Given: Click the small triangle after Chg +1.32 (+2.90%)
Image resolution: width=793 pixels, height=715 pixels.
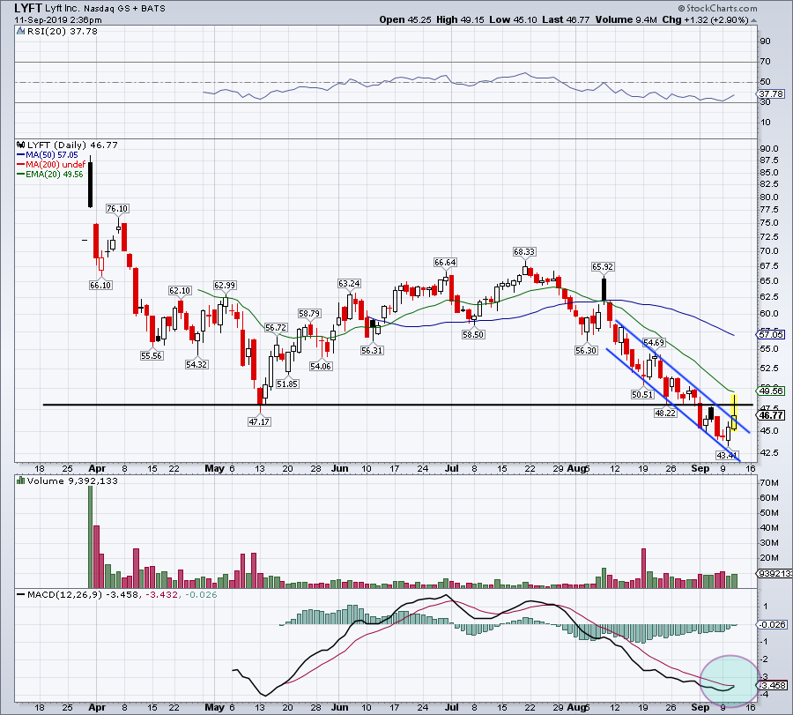Looking at the screenshot, I should [x=754, y=21].
